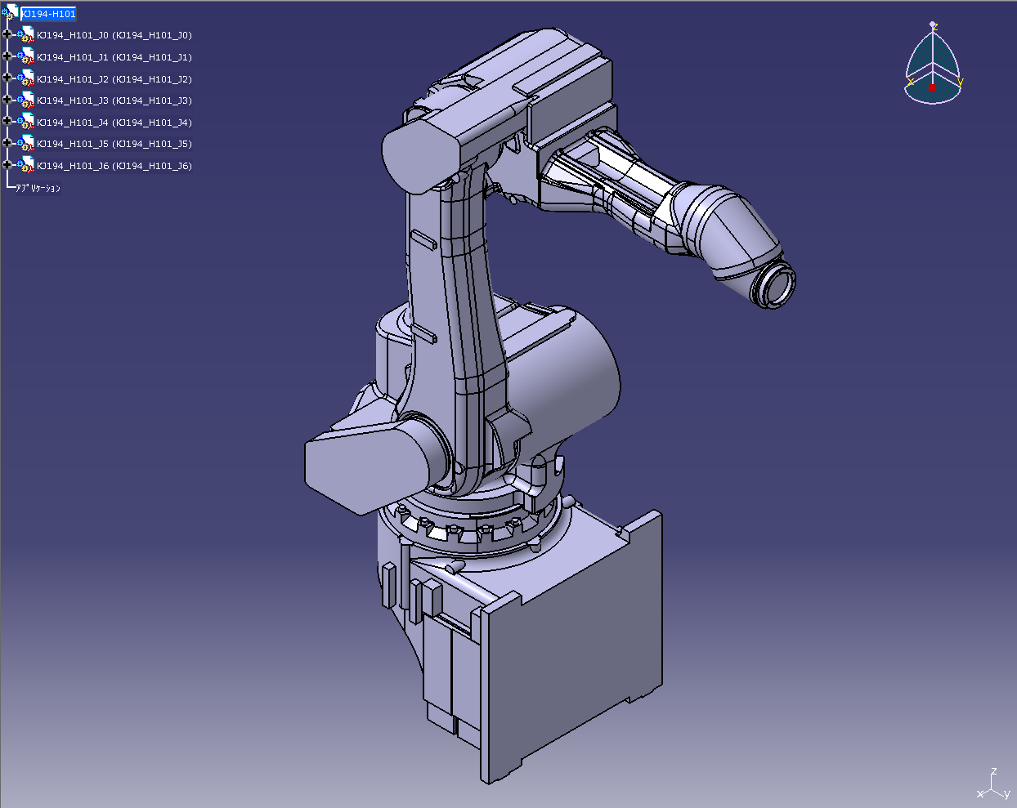This screenshot has width=1017, height=808.
Task: Click the root product icon for KJ194-H101
Action: click(10, 12)
